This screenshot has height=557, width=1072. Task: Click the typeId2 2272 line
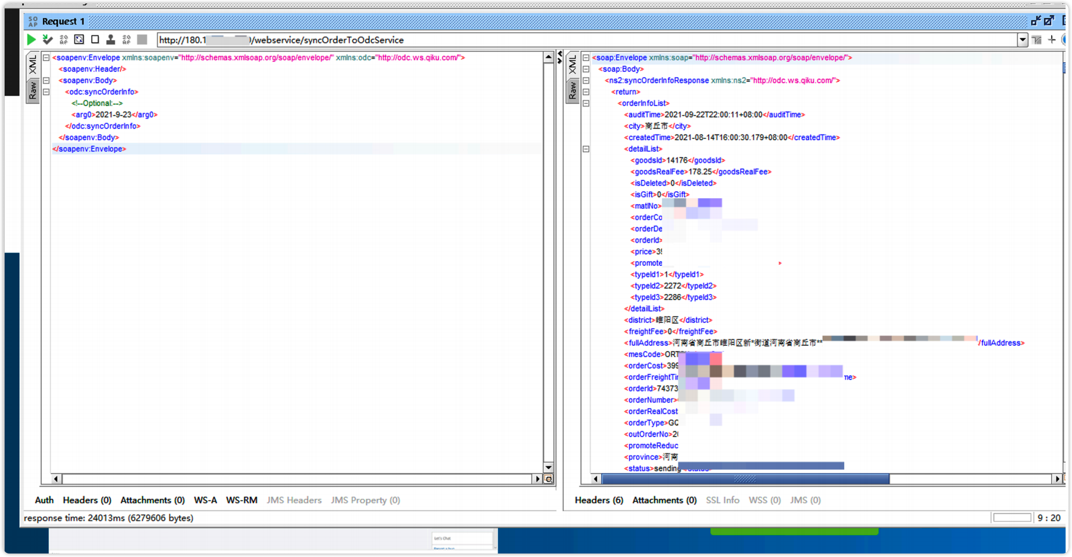[673, 286]
